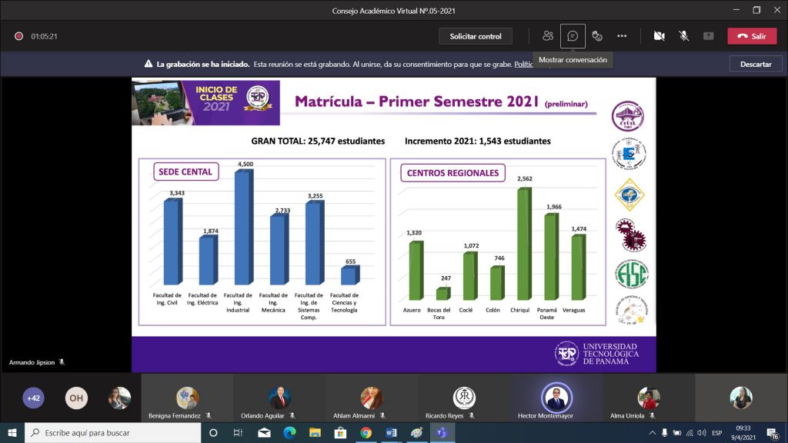Open the meeting conversation chat
This screenshot has width=788, height=443.
573,36
